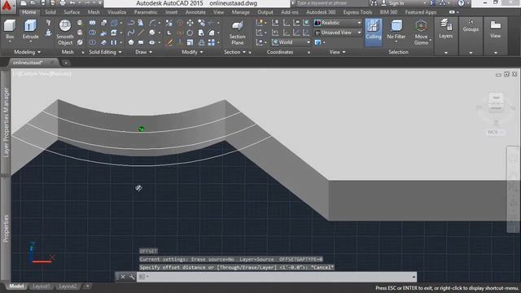Click the Section Plane tool
521x293 pixels.
tap(237, 33)
